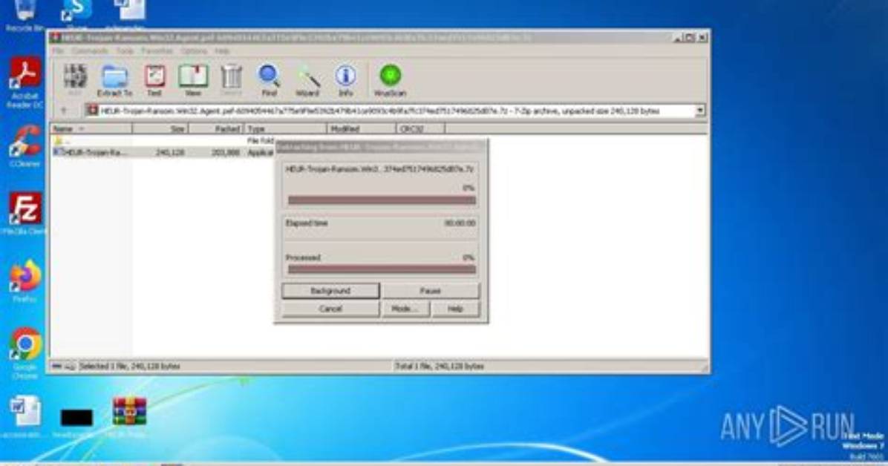888x466 pixels.
Task: Open CCleaner desktop shortcut
Action: tap(25, 146)
